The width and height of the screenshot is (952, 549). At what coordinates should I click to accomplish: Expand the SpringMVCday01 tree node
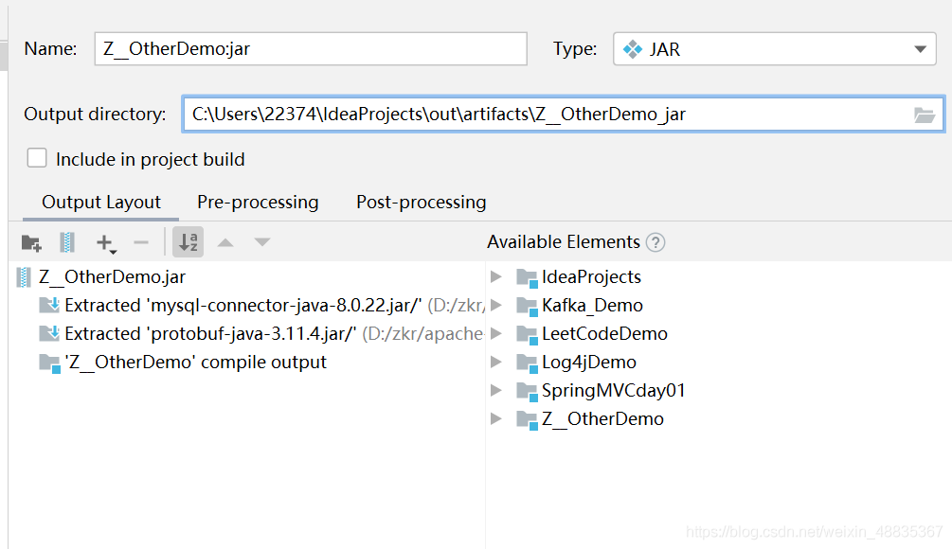(496, 390)
